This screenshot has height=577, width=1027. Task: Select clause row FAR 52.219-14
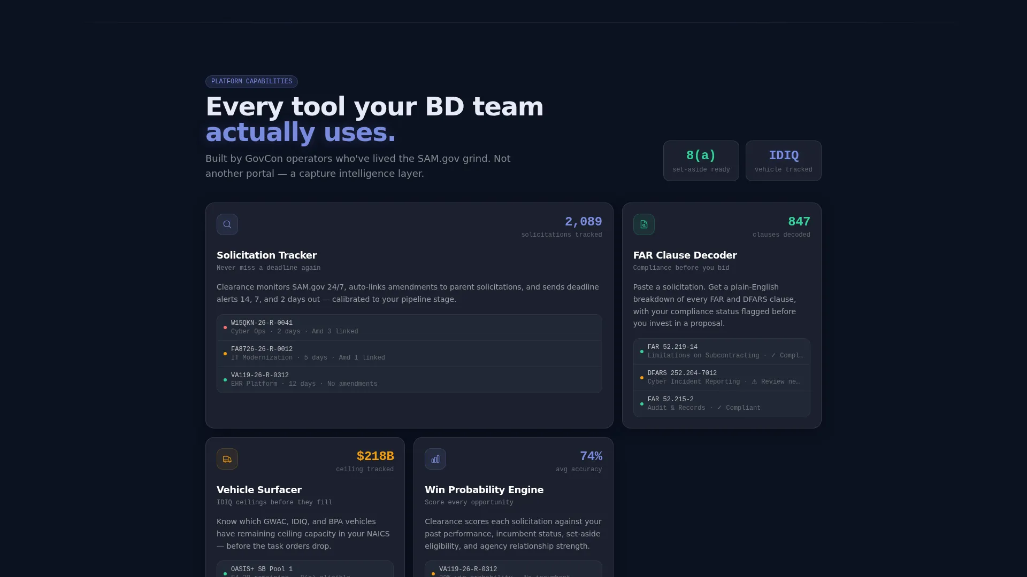(x=722, y=352)
